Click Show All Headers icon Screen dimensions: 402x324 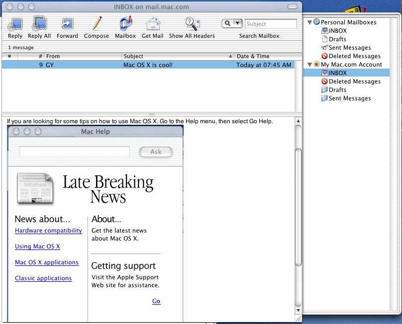click(x=192, y=23)
